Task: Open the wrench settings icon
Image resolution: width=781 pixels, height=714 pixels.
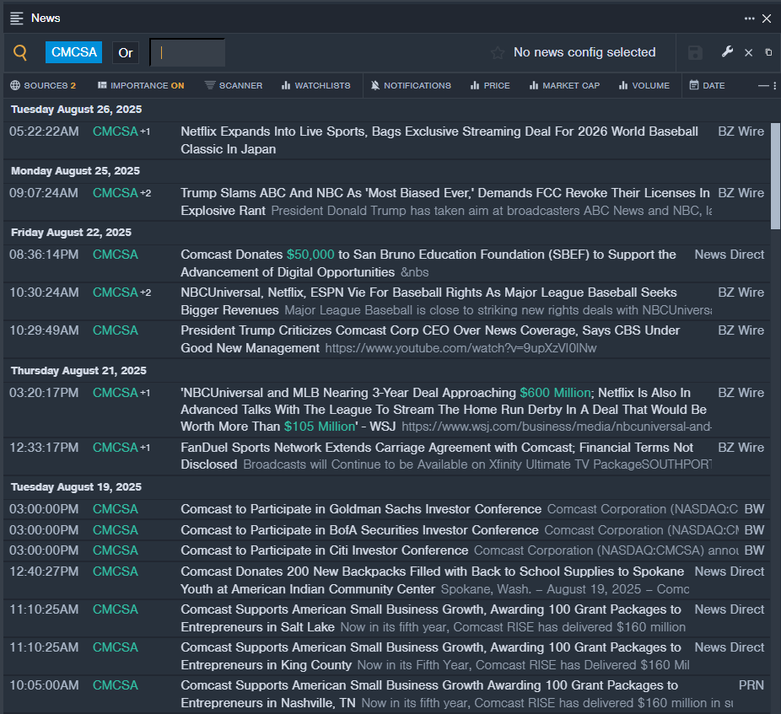Action: pos(727,51)
